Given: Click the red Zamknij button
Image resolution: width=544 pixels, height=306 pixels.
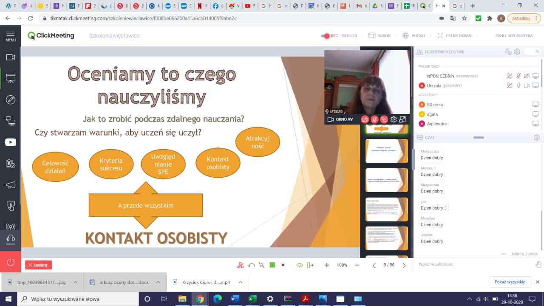Looking at the screenshot, I should click(38, 265).
